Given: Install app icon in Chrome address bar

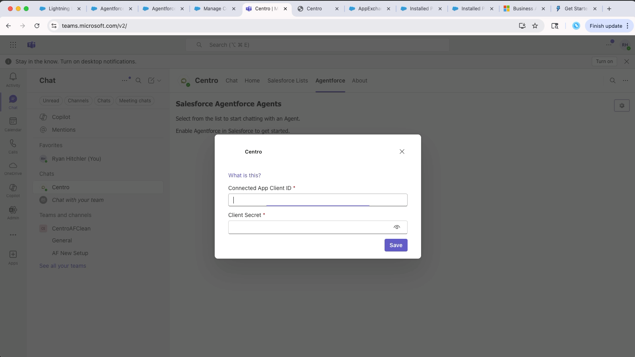Looking at the screenshot, I should (x=522, y=26).
